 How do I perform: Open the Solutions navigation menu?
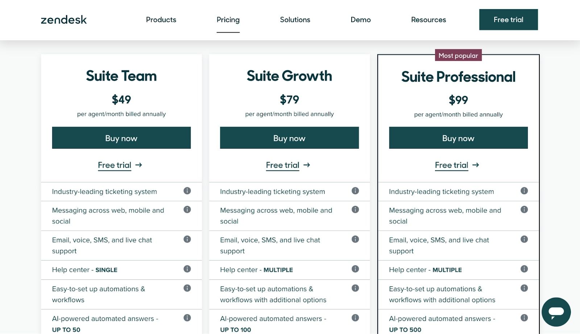coord(295,20)
